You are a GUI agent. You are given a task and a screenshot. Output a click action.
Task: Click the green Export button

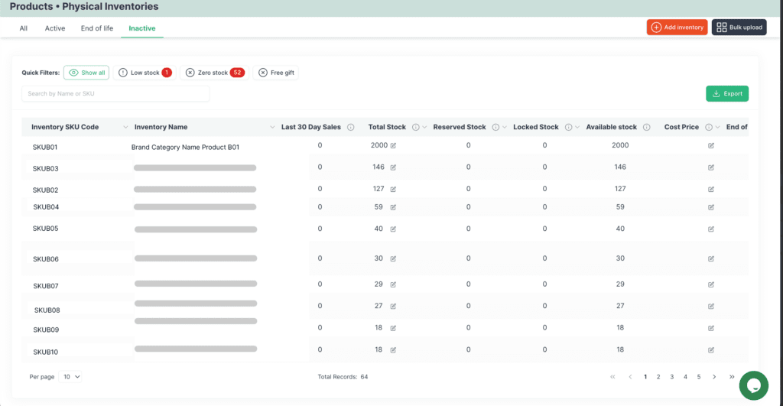[727, 93]
